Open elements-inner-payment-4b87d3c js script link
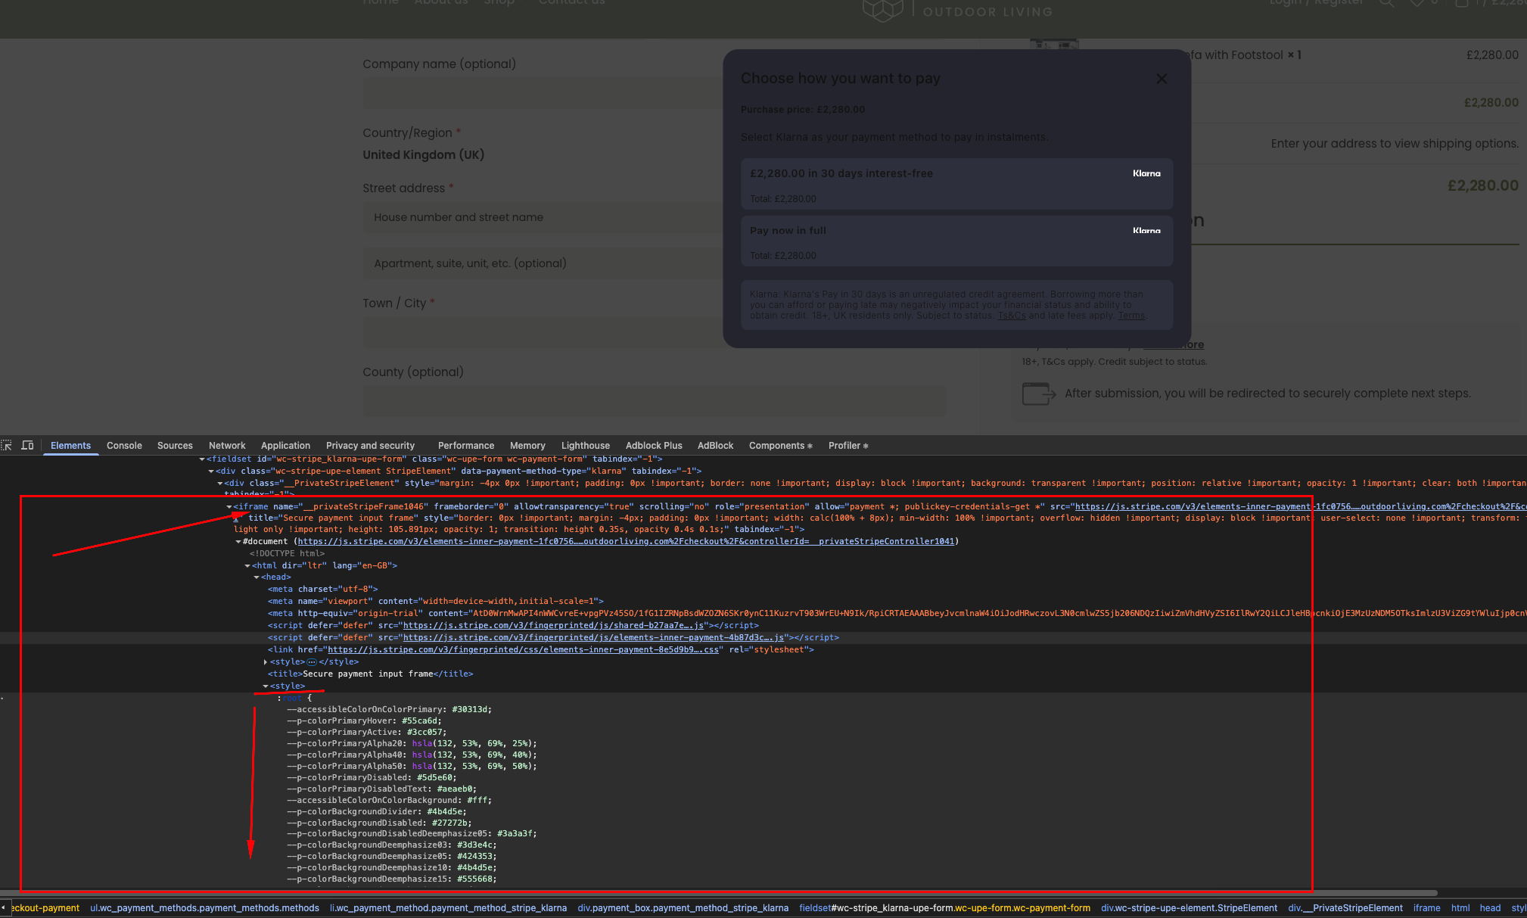The width and height of the screenshot is (1527, 918). [x=593, y=638]
